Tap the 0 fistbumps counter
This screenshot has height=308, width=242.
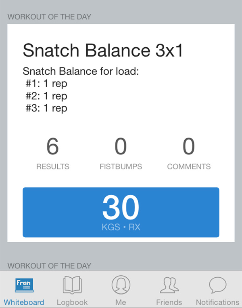click(x=121, y=146)
